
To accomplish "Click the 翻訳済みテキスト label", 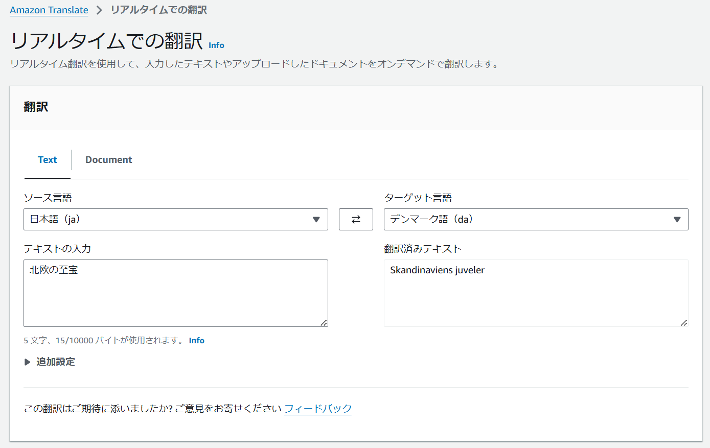I will 423,249.
